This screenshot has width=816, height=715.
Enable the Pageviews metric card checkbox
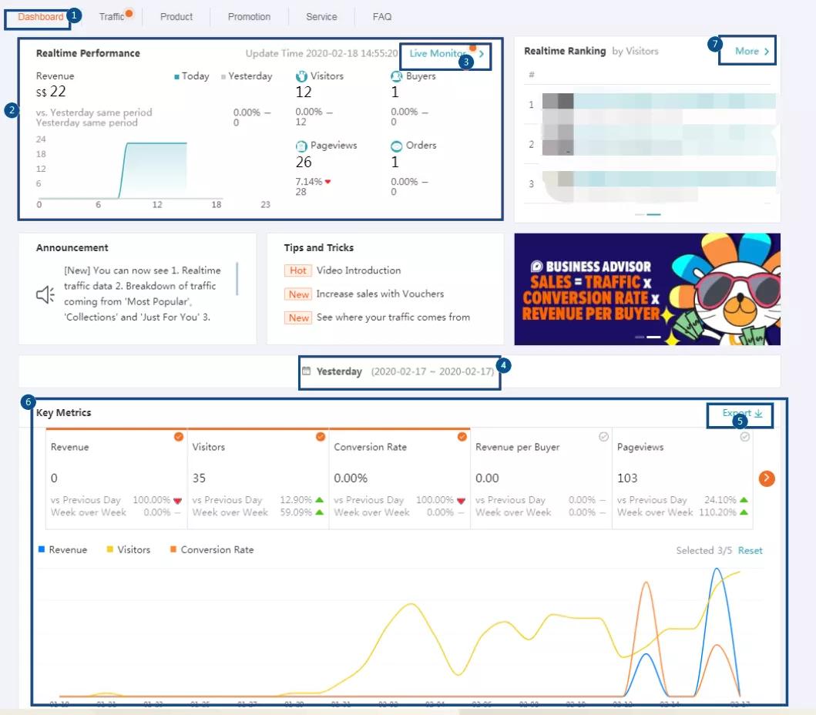744,437
